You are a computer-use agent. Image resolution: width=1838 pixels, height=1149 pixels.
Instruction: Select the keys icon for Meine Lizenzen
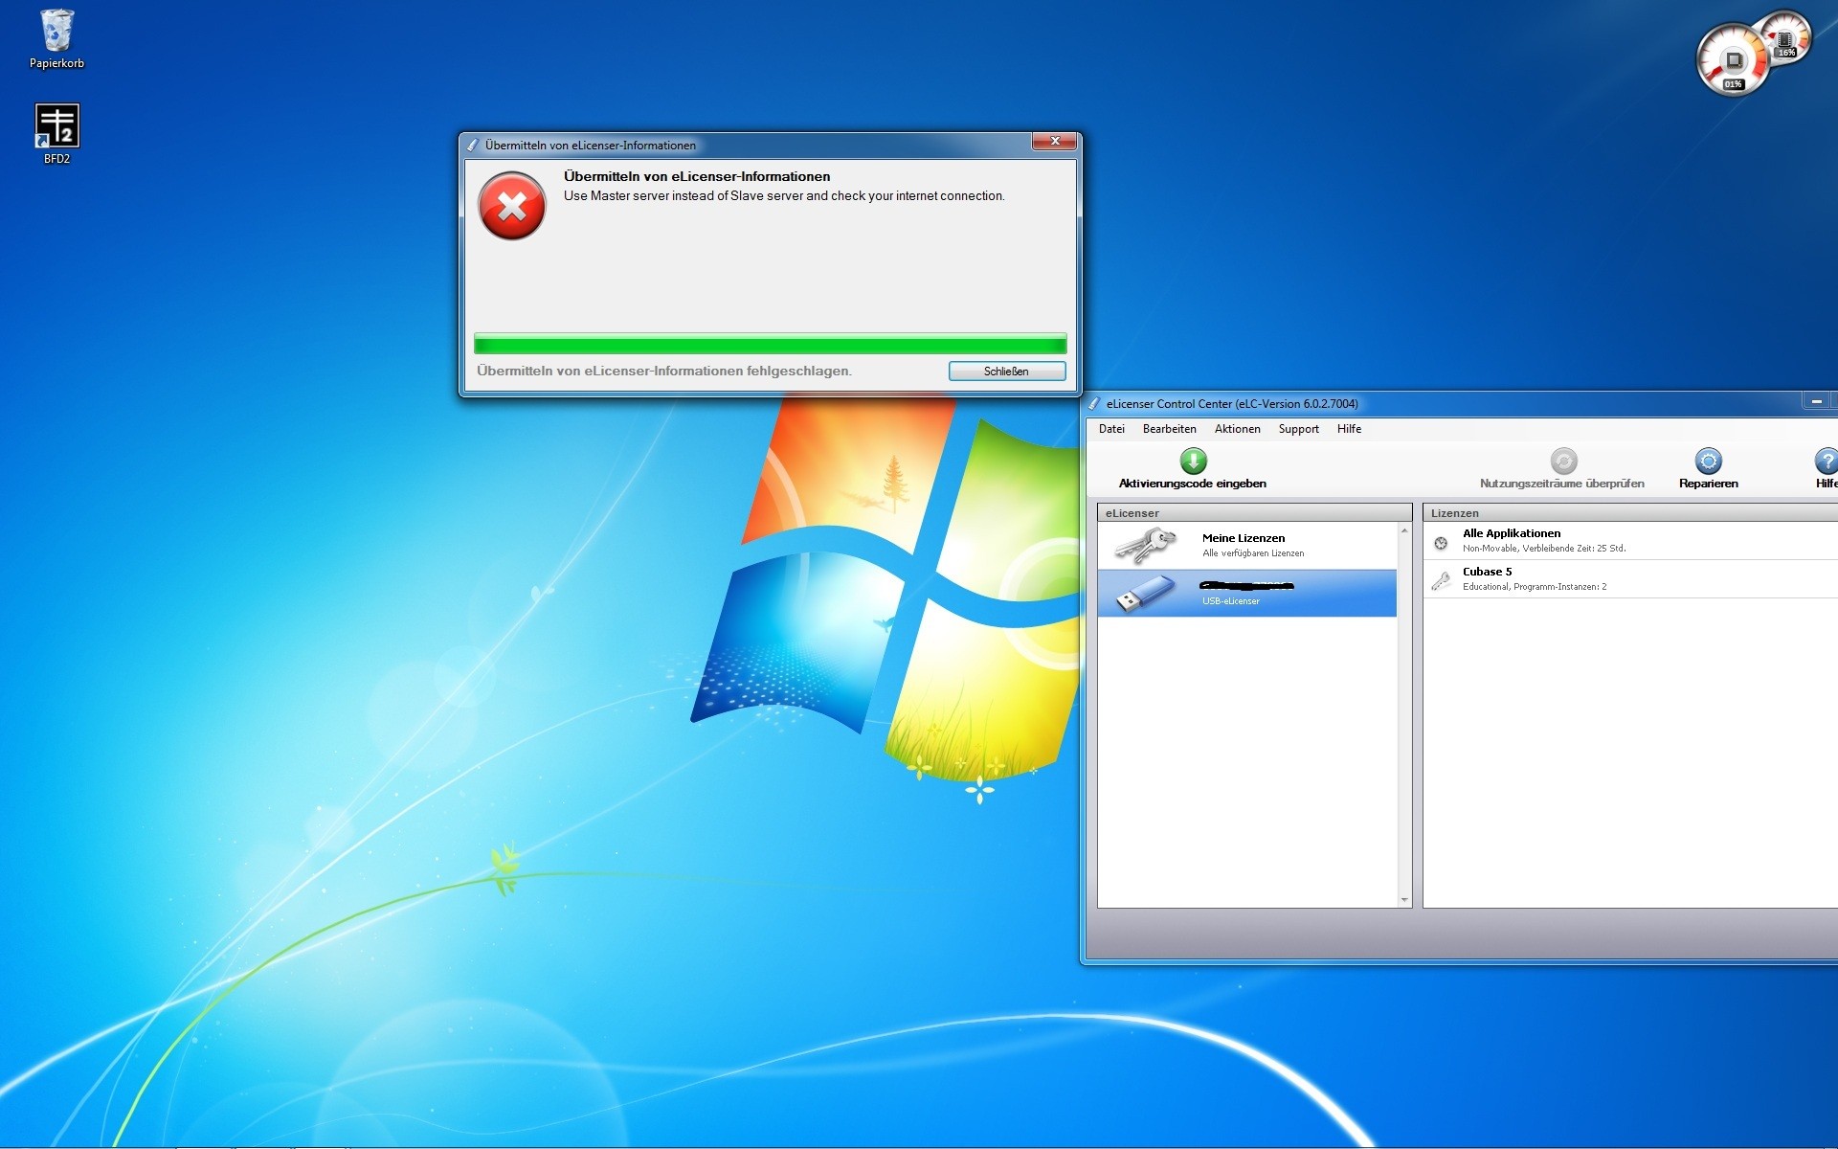click(x=1146, y=545)
